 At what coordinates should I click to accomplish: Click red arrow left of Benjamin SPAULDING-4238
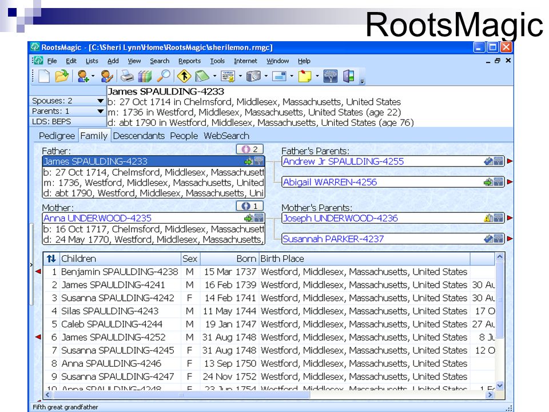click(x=38, y=271)
